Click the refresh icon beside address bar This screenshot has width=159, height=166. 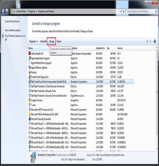123,11
